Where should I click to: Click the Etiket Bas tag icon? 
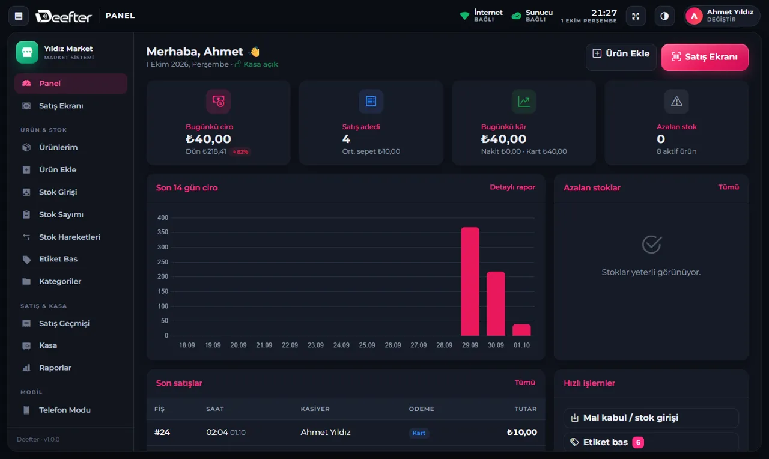coord(26,260)
